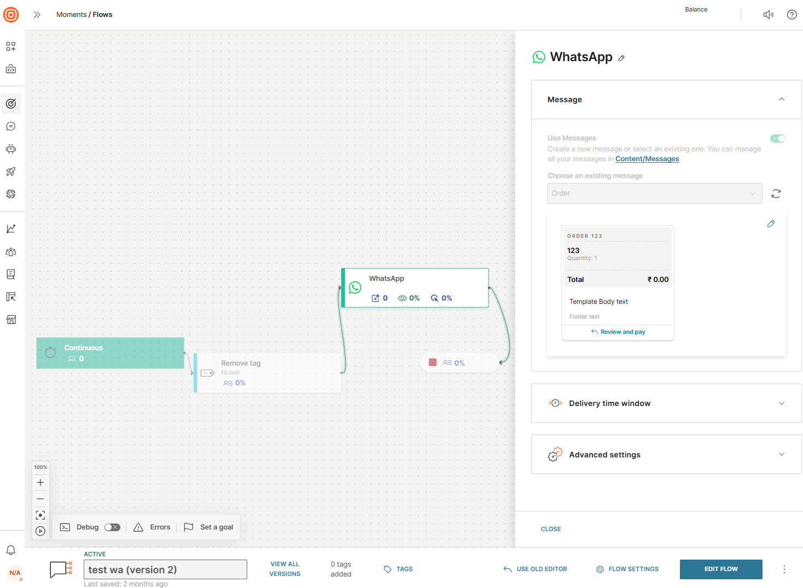Collapse the Message section
Viewport: 803px width, 588px height.
tap(782, 99)
